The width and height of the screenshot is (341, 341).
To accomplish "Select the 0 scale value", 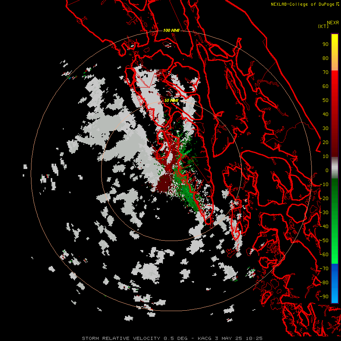I will [327, 170].
